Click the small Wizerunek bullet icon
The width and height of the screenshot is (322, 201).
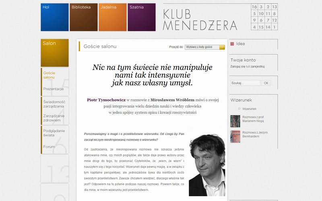[239, 109]
